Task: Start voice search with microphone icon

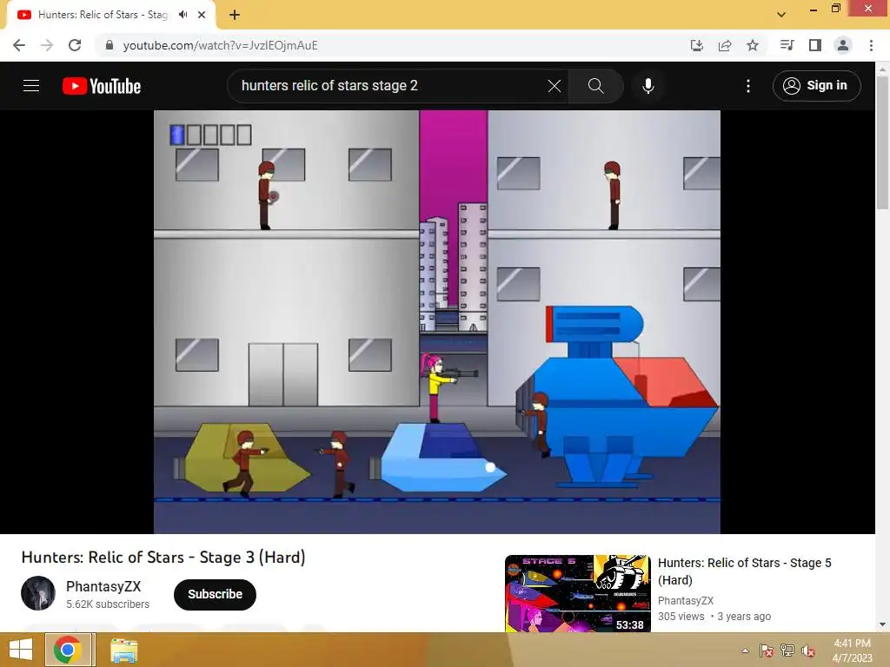Action: 648,86
